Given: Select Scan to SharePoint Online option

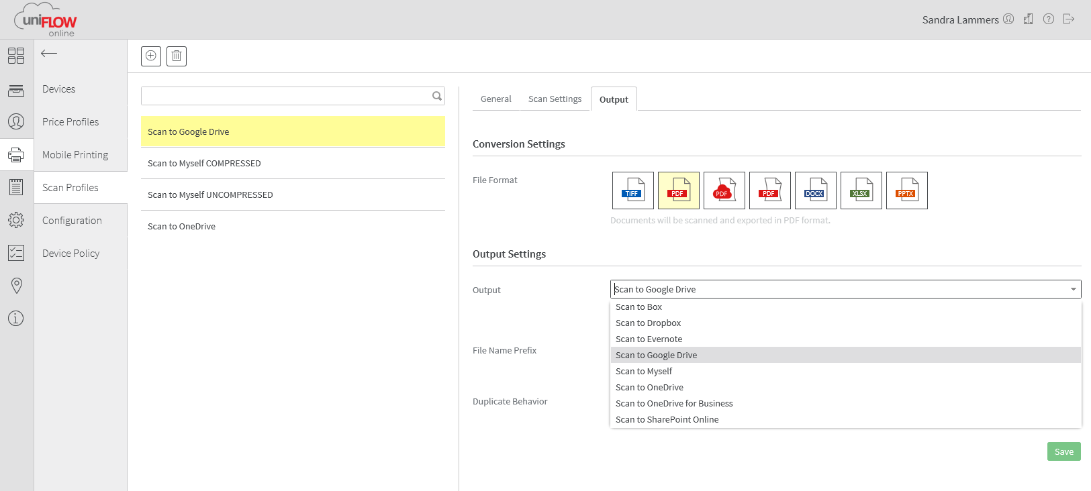Looking at the screenshot, I should point(846,419).
